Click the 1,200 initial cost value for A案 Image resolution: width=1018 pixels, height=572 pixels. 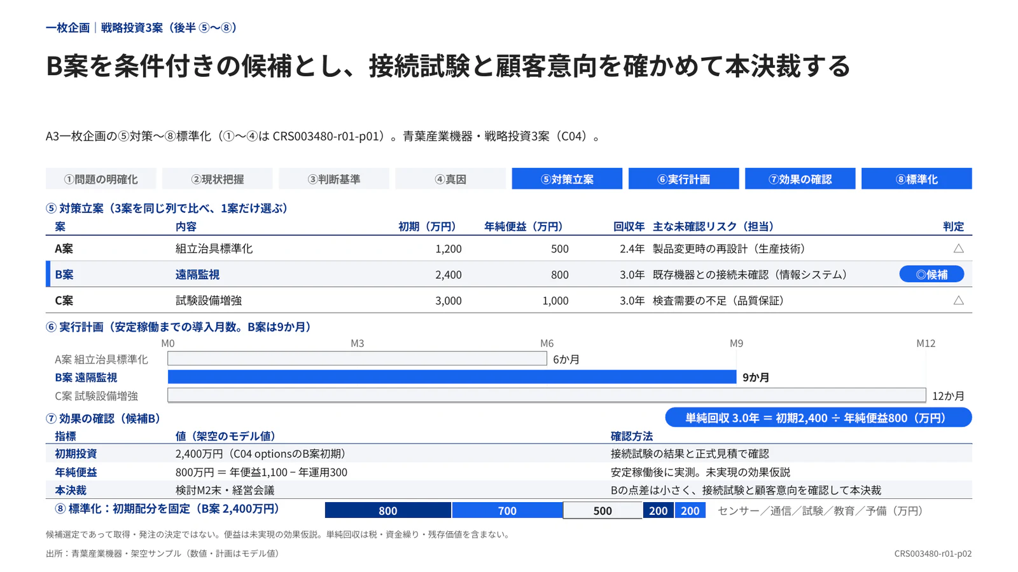(449, 249)
